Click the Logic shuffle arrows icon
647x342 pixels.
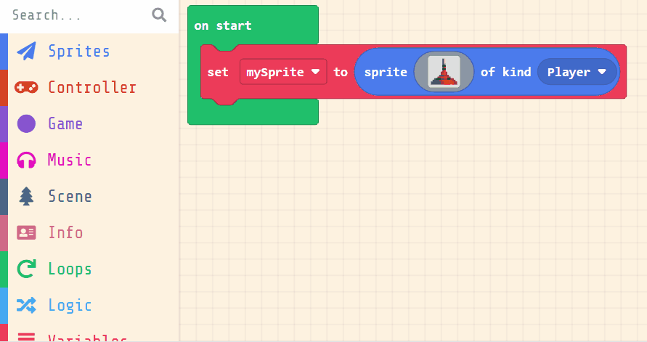(27, 306)
